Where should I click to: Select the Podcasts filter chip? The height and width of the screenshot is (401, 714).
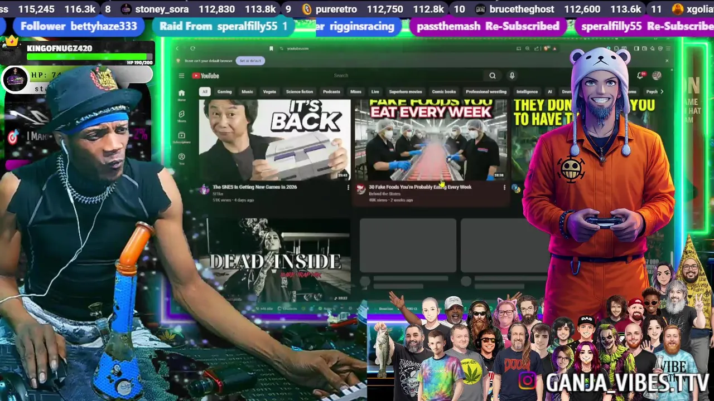pyautogui.click(x=331, y=91)
